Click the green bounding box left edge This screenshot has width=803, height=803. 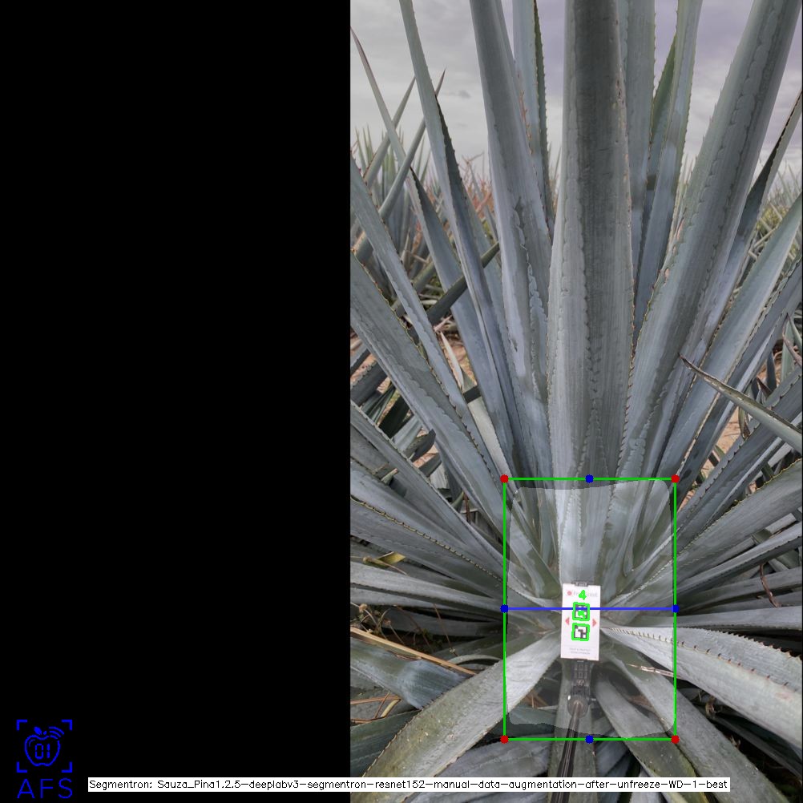(504, 545)
